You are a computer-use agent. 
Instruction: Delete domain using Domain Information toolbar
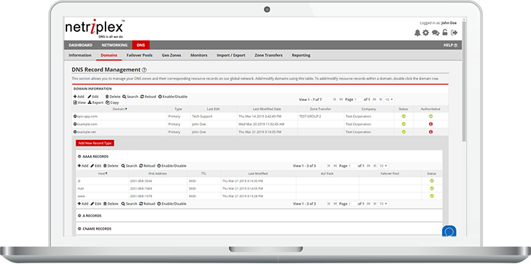coord(113,97)
